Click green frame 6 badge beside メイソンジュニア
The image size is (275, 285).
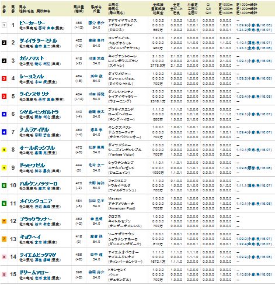click(x=4, y=204)
